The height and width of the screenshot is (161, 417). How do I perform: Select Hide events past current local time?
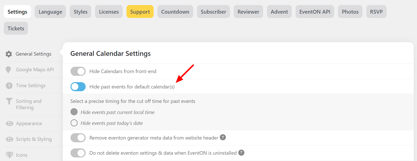pos(74,112)
